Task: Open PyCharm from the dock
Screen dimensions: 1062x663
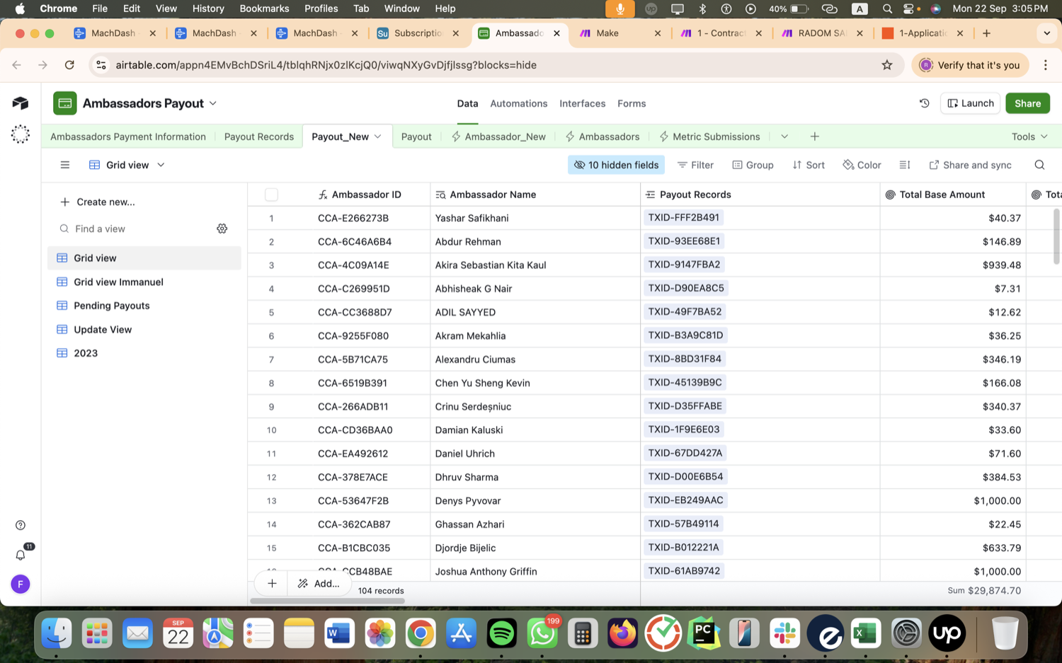Action: 704,634
